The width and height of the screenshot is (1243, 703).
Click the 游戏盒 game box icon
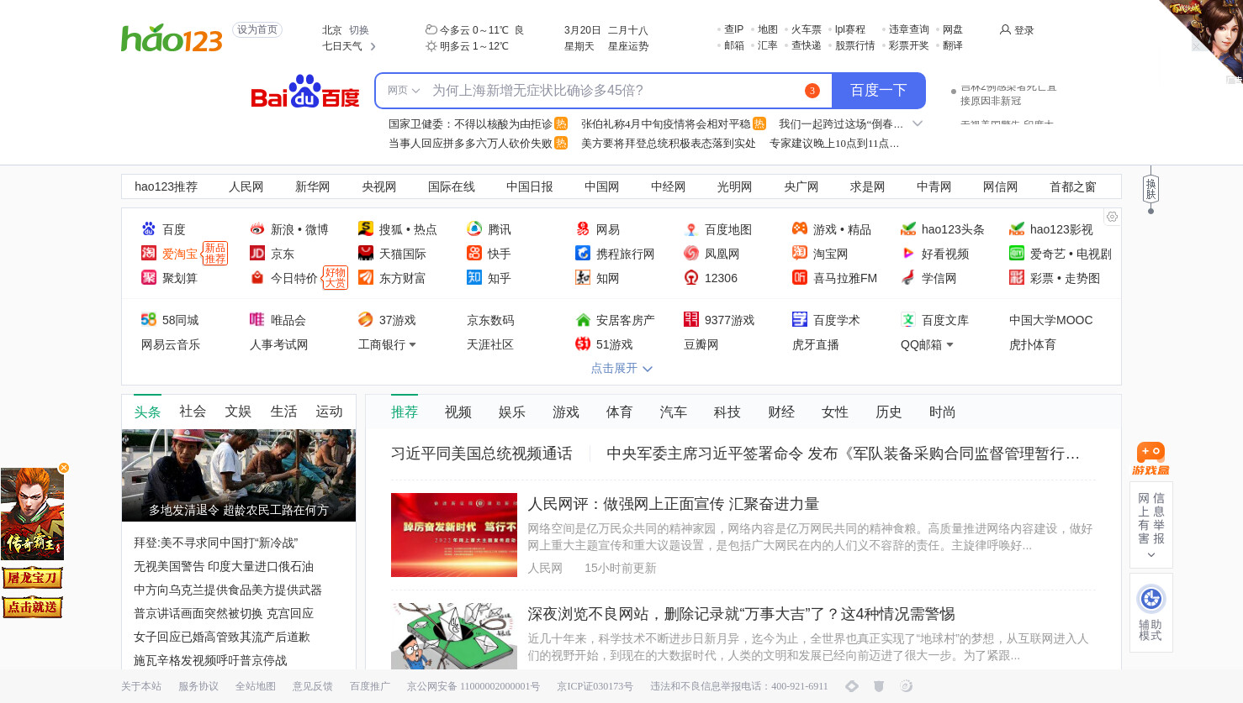point(1151,459)
